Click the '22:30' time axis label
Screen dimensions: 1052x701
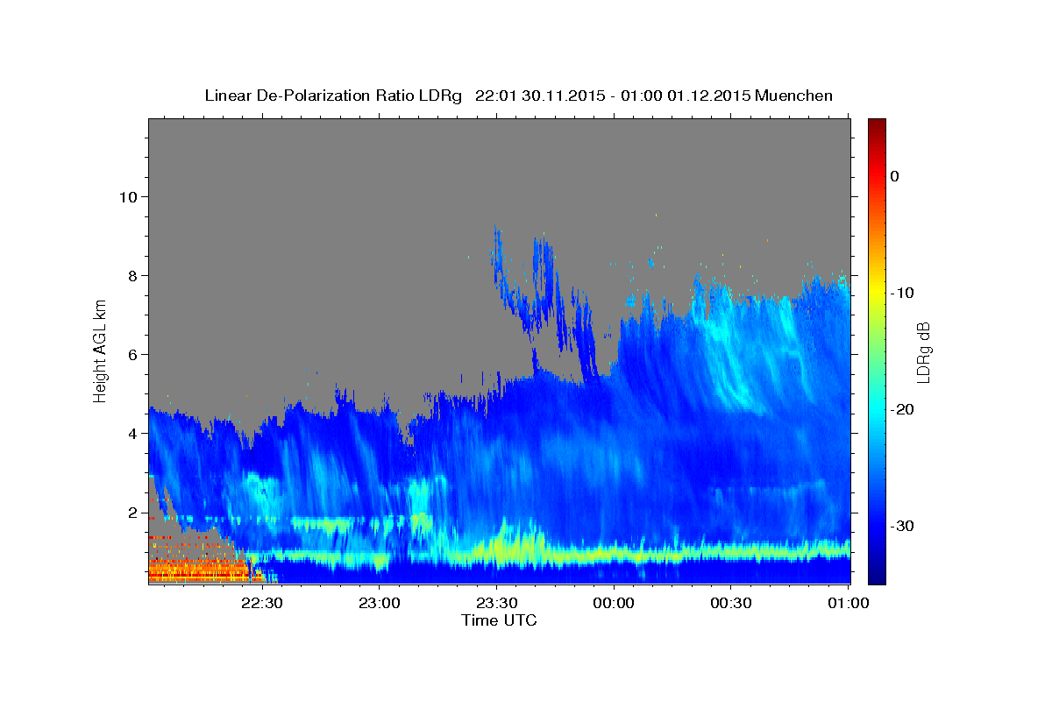click(x=261, y=604)
